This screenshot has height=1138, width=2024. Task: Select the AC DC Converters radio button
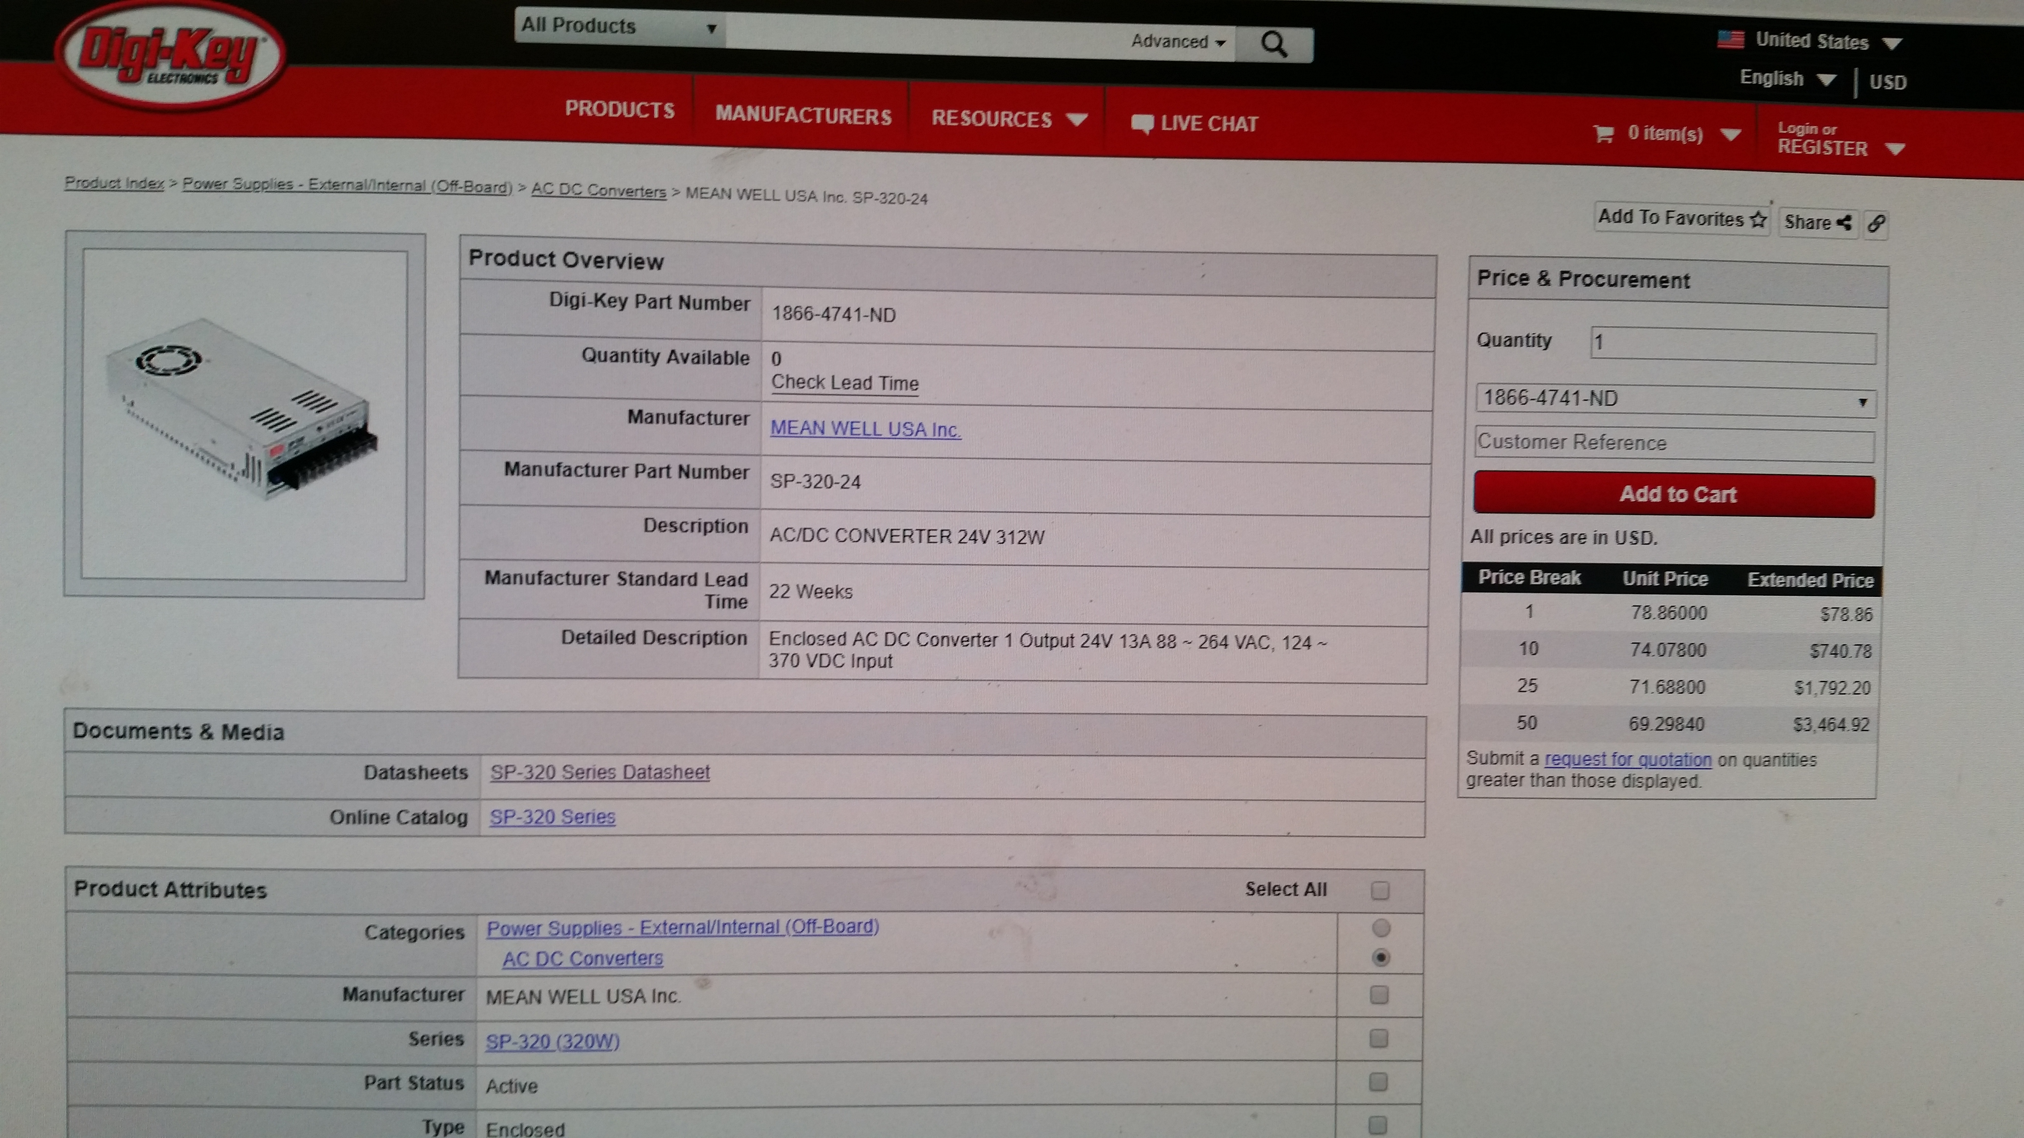tap(1380, 958)
